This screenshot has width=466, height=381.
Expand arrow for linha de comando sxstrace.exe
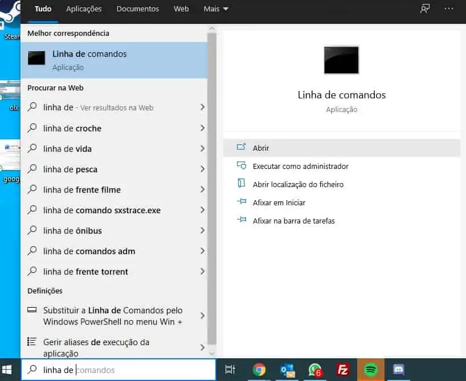[202, 210]
